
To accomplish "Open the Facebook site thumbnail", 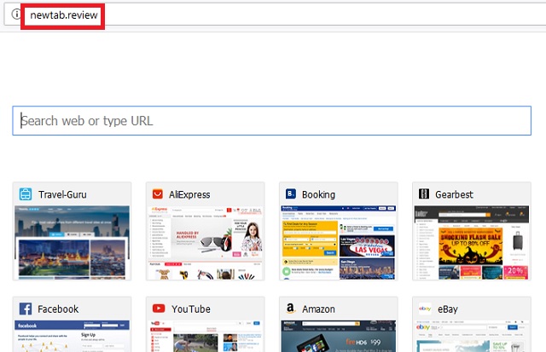I will (72, 336).
